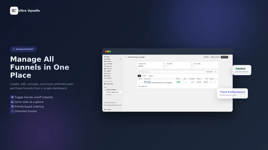The image size is (268, 150).
Task: Click the MANAGEMENT pill badge
Action: point(23,49)
